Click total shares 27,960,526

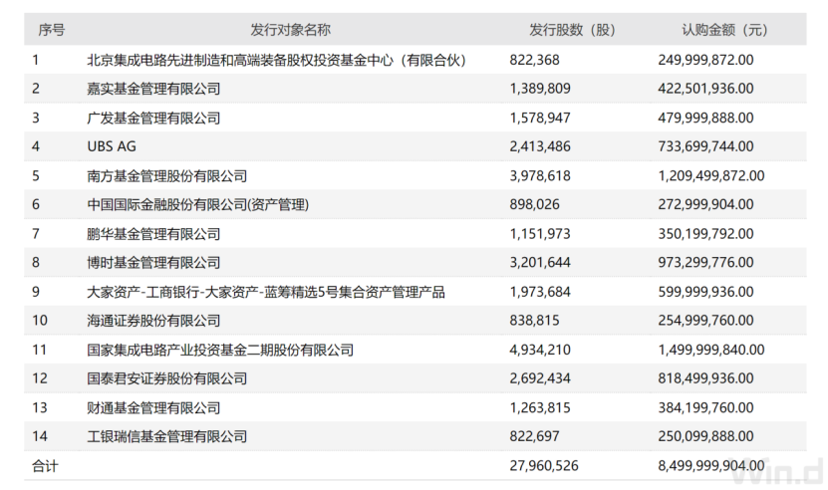[544, 466]
